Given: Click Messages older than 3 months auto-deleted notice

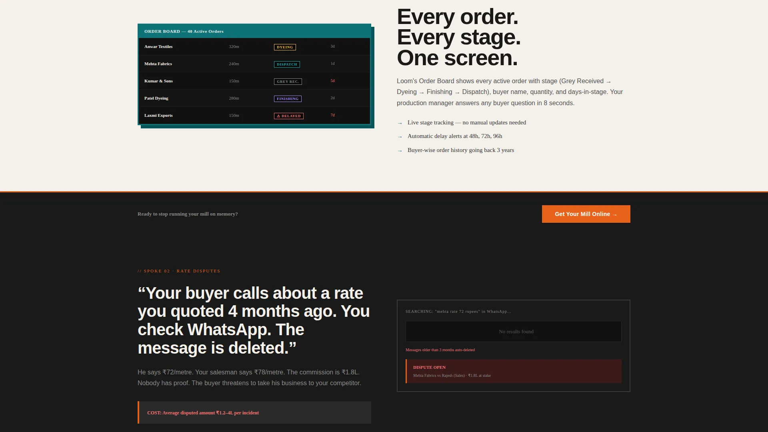Looking at the screenshot, I should click(440, 350).
